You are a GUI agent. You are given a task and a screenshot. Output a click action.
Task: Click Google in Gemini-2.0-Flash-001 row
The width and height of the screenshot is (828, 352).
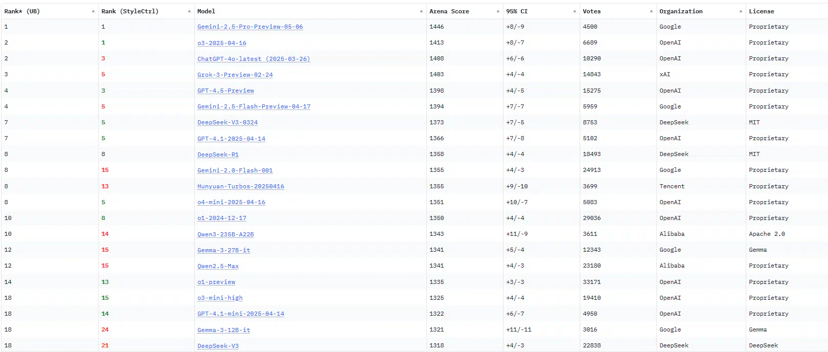coord(670,170)
